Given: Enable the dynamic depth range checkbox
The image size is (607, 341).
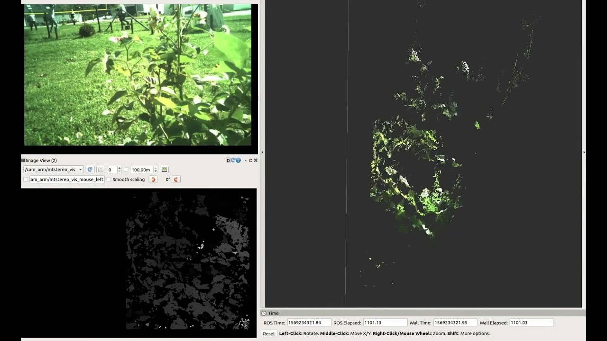Looking at the screenshot, I should click(126, 170).
